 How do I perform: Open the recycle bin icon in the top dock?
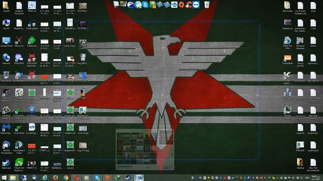[207, 5]
